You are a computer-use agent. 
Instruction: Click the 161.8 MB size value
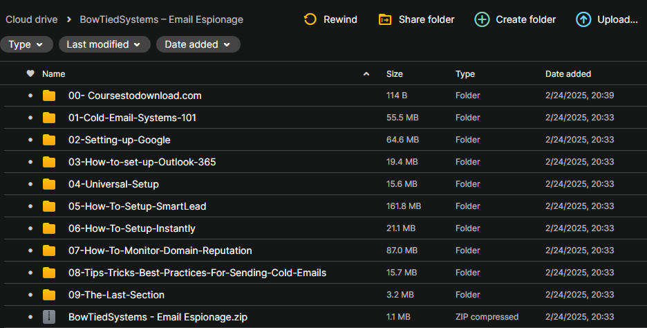tap(404, 206)
